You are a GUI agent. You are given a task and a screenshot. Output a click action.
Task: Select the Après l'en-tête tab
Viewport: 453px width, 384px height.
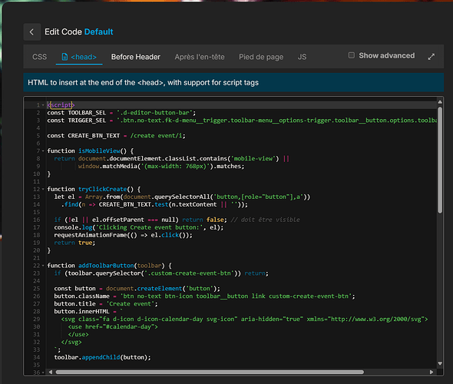click(x=200, y=57)
